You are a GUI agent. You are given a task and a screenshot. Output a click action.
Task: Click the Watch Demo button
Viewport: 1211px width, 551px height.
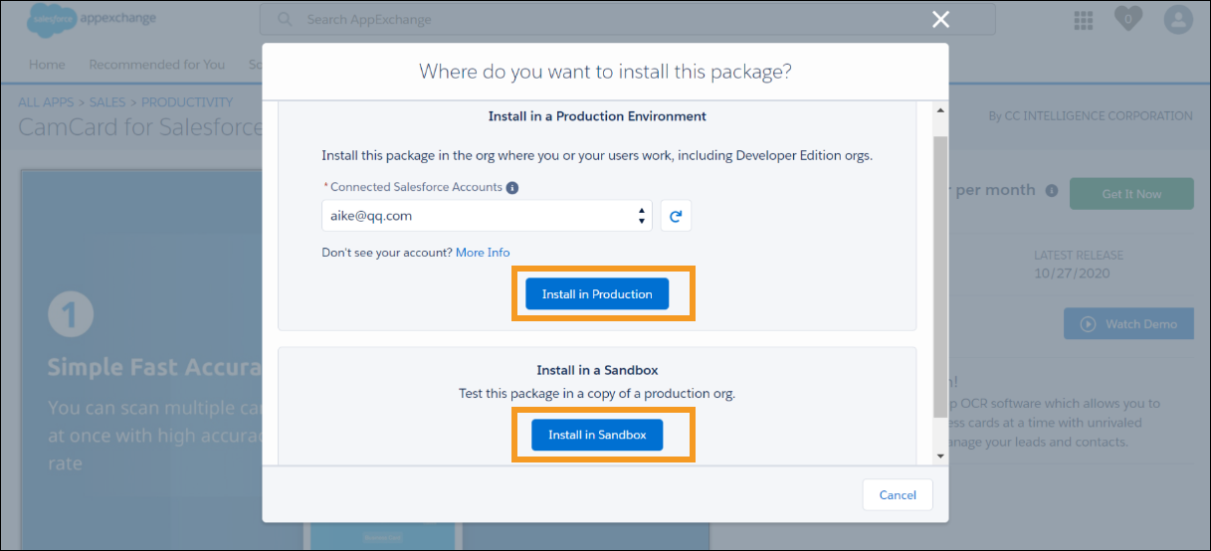pos(1128,324)
